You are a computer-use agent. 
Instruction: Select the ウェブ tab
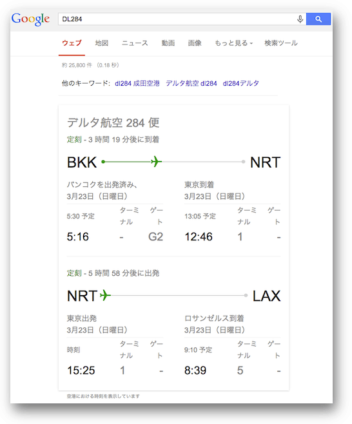point(72,43)
